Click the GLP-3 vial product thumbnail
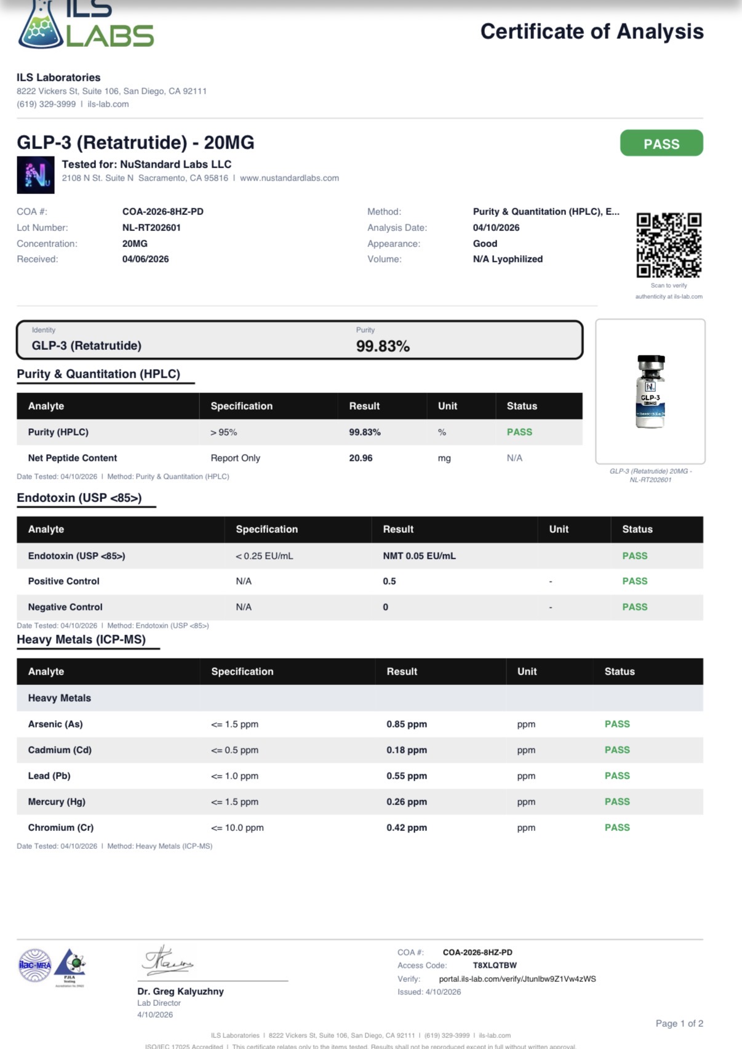The width and height of the screenshot is (742, 1049). [650, 391]
